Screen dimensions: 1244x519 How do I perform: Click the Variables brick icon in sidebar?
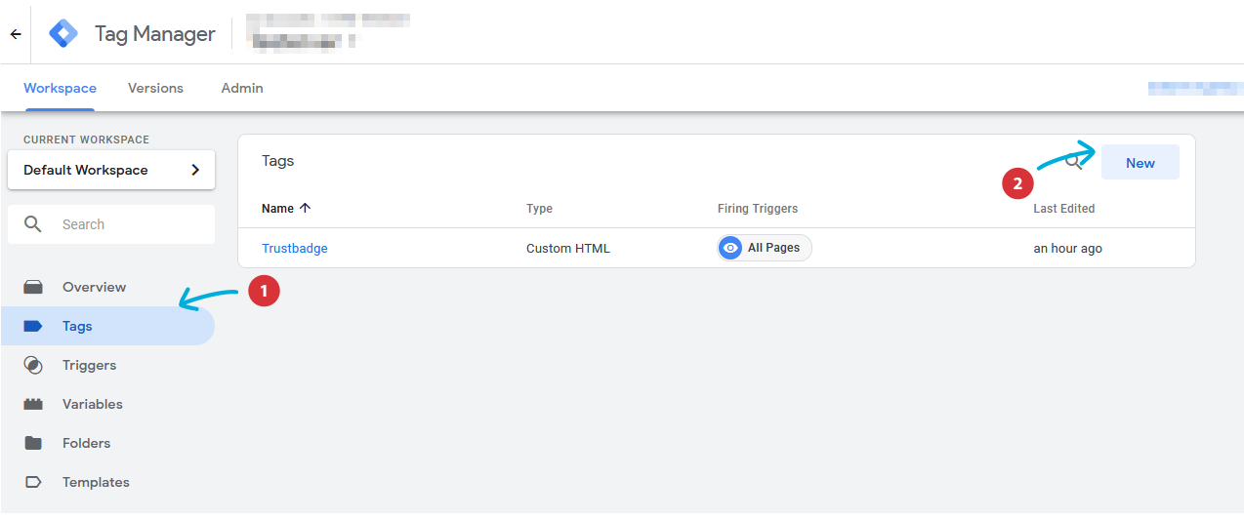click(x=33, y=404)
